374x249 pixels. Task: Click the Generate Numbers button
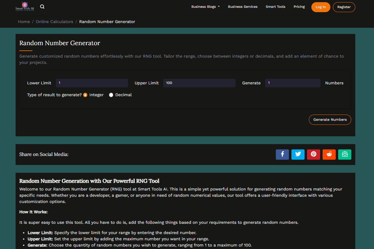tap(330, 120)
